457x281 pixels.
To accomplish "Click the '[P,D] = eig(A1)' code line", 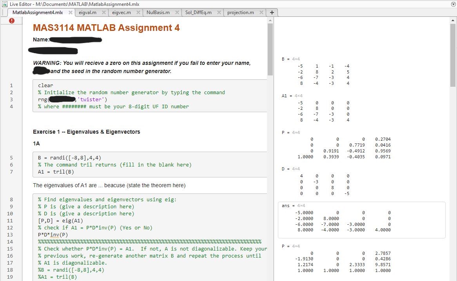I will click(60, 220).
